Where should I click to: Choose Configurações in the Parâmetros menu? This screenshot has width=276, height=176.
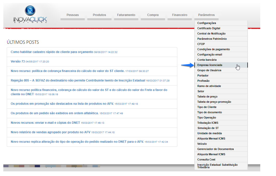(x=207, y=23)
